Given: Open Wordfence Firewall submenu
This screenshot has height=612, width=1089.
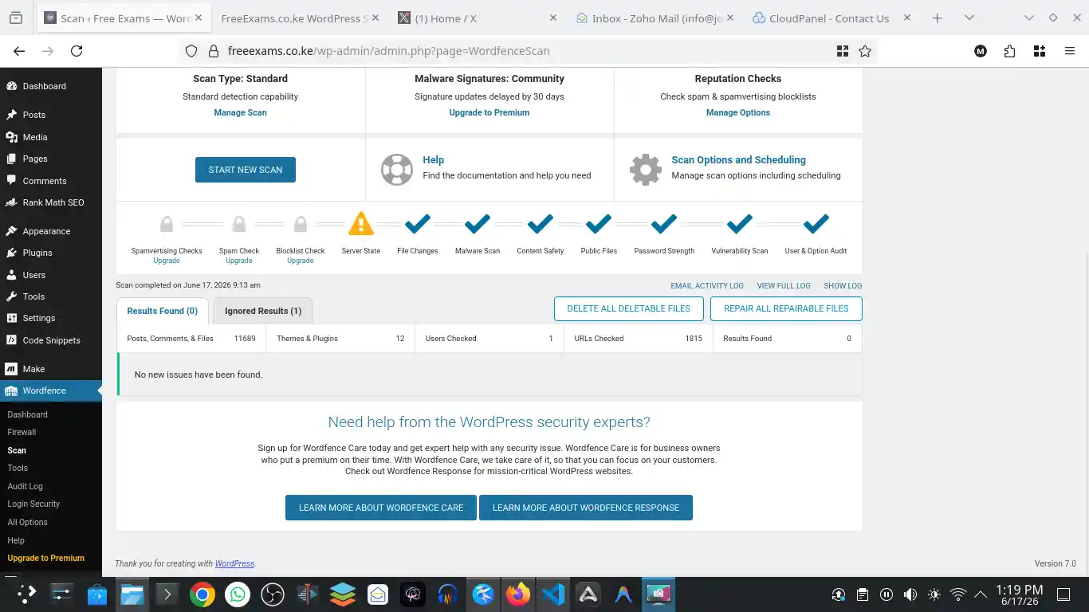Looking at the screenshot, I should click(x=22, y=432).
